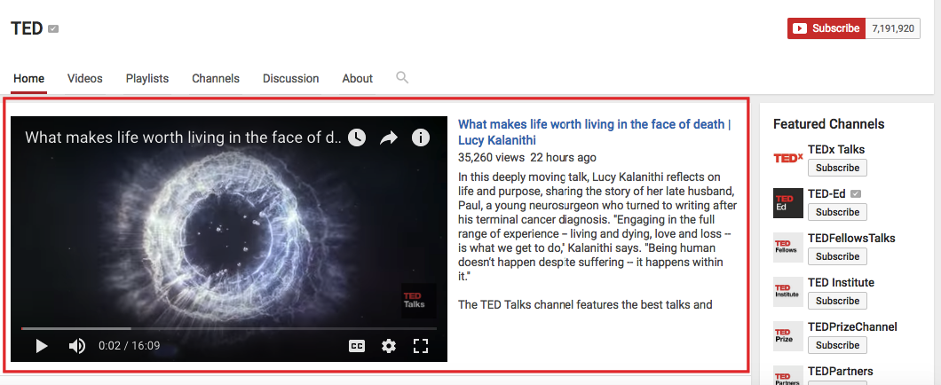Subscribe to TEDPrizeChannel

click(x=837, y=345)
